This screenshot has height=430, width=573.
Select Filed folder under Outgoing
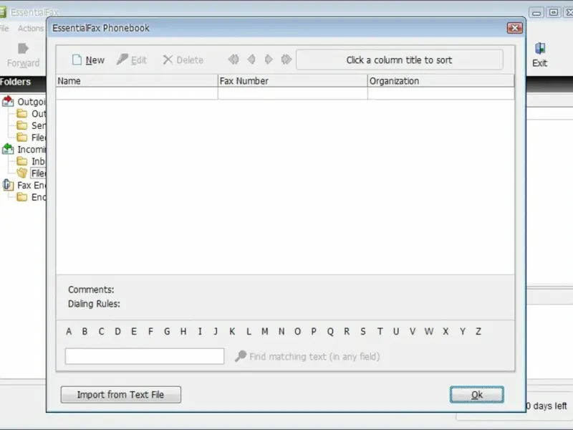point(31,138)
